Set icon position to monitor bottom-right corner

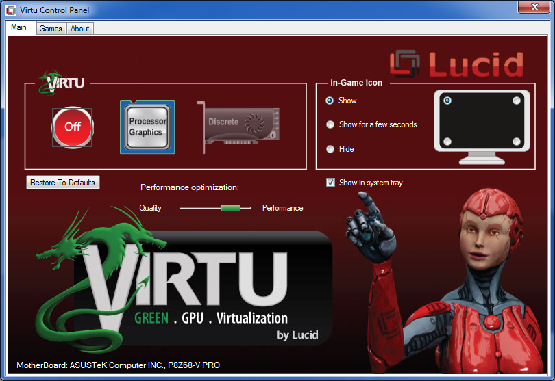[x=516, y=142]
